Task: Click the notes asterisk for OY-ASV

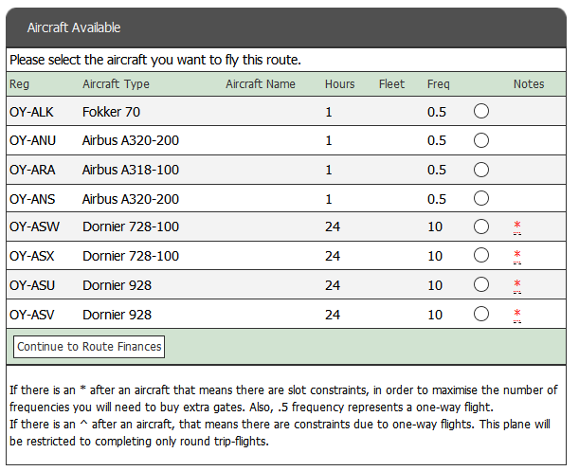Action: coord(517,314)
